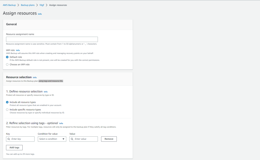Screen dimensions: 260x160
Task: Click the Add tags button
Action: coord(14,148)
